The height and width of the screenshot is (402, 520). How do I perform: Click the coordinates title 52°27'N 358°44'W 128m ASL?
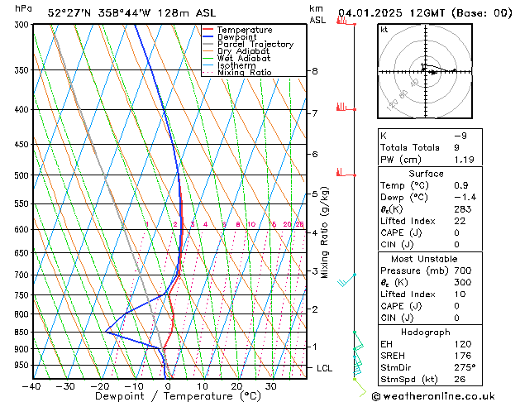(131, 13)
